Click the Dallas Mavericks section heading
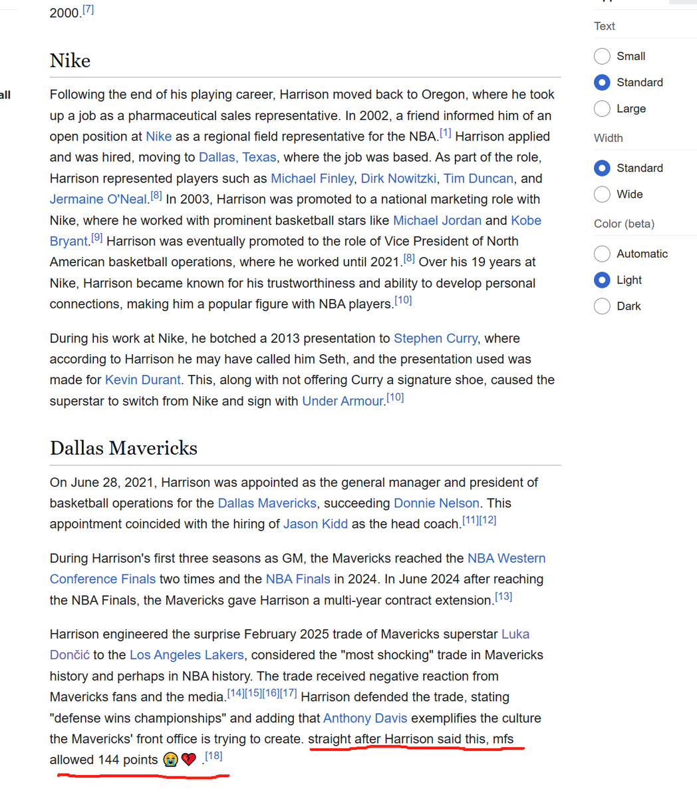697x799 pixels. point(124,448)
